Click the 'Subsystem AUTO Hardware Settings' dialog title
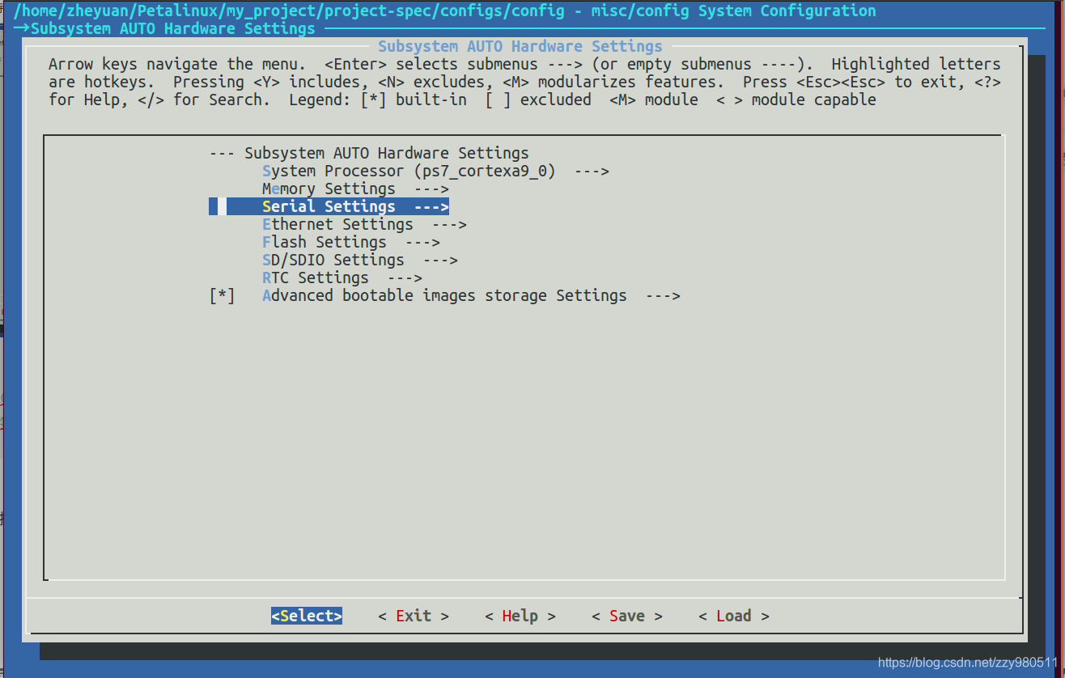Screen dimensions: 1065x678 (x=520, y=46)
